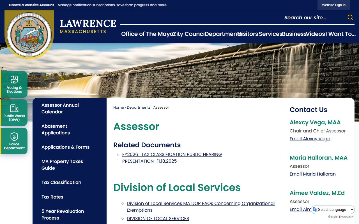Go to Departments breadcrumb link
Screen dimensions: 359x224
tap(139, 108)
